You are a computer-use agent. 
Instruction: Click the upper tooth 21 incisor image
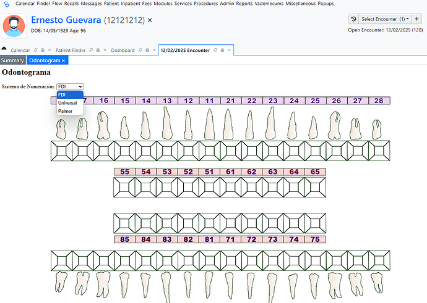pos(228,125)
